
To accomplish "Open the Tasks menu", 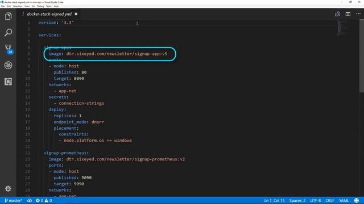I will click(49, 6).
